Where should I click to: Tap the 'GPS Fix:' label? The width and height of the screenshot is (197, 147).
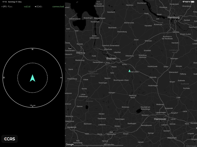click(x=8, y=6)
